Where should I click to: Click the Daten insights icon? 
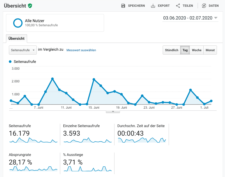point(204,6)
